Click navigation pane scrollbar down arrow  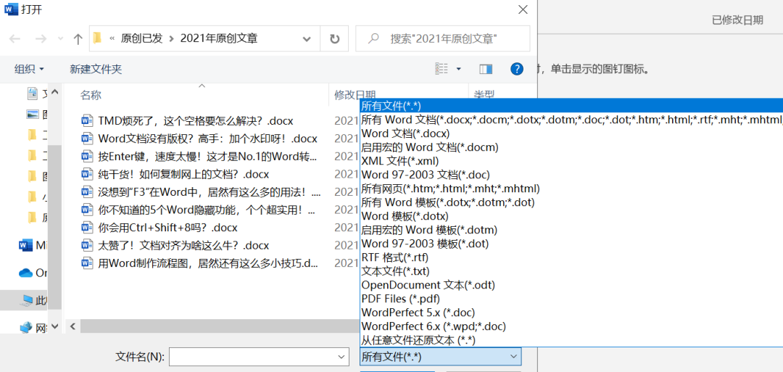point(55,326)
